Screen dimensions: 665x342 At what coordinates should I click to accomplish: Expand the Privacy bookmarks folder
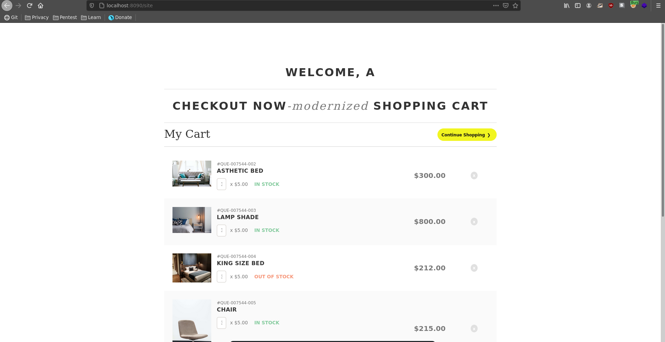pos(37,17)
